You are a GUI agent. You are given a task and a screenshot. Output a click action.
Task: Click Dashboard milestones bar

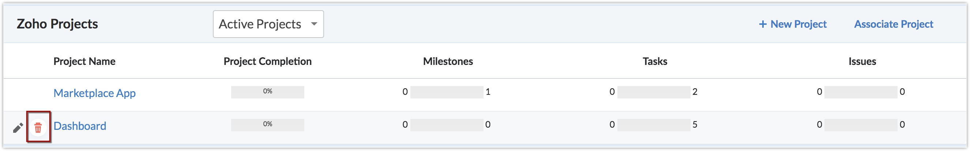447,125
